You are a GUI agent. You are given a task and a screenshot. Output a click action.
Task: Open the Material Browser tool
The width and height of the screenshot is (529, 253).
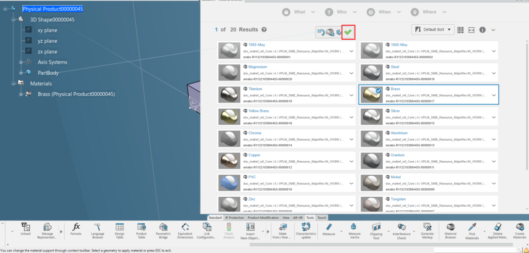tap(450, 230)
